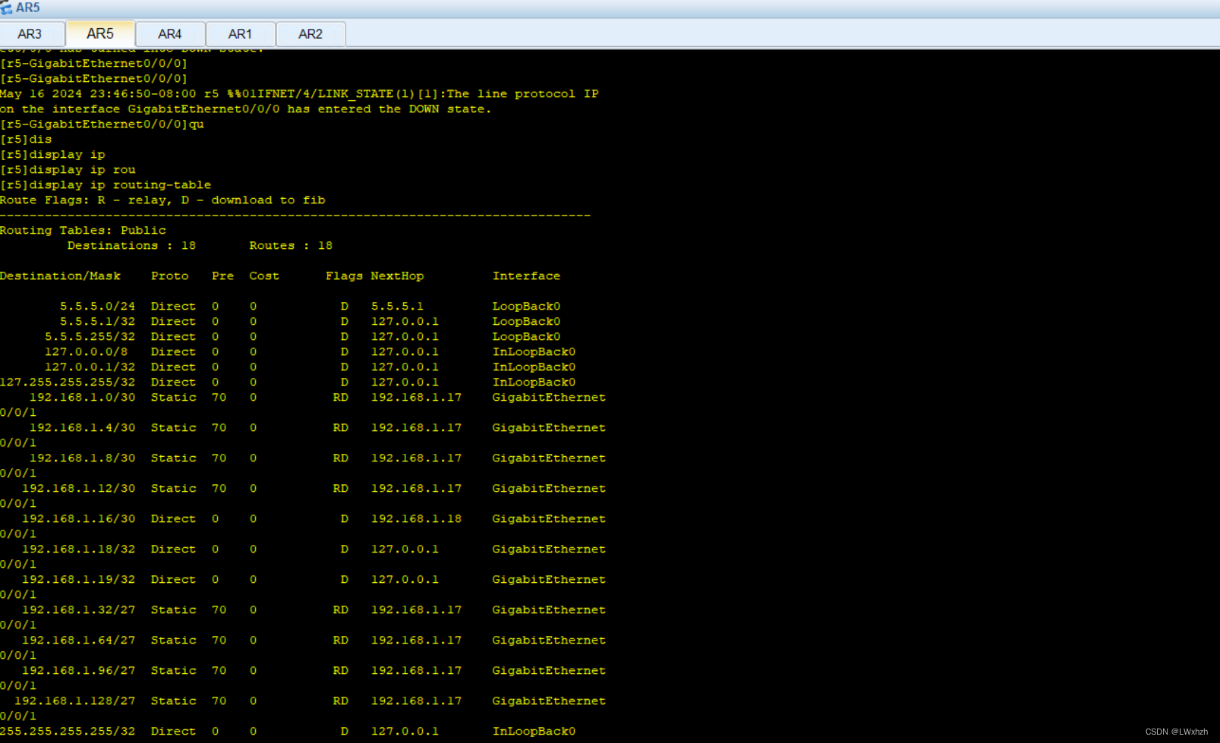This screenshot has width=1220, height=743.
Task: Click destination 192.168.1.18/32
Action: click(78, 549)
